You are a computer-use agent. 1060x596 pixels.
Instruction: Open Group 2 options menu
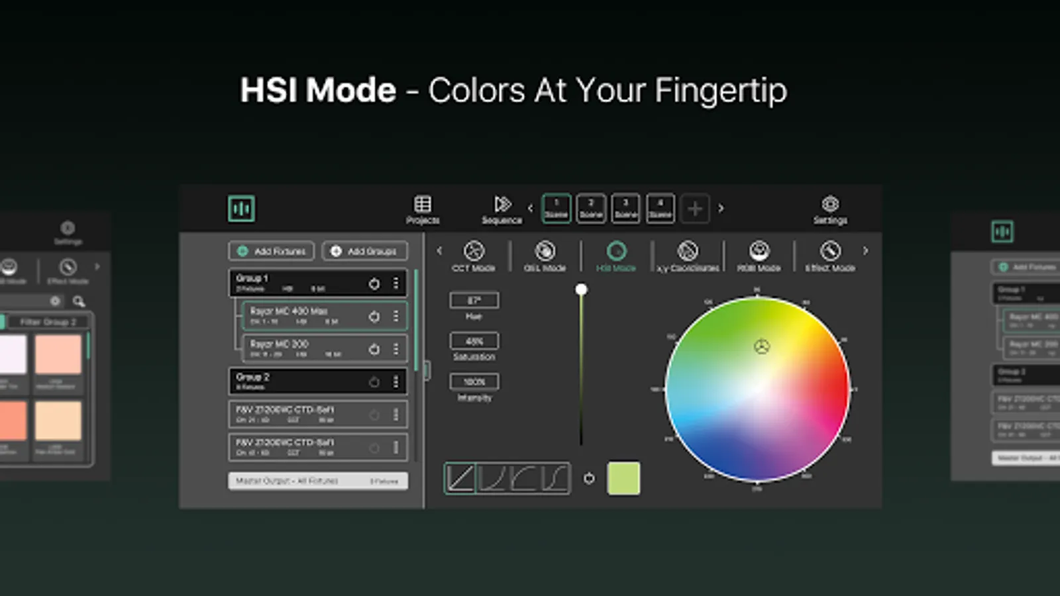click(x=396, y=382)
